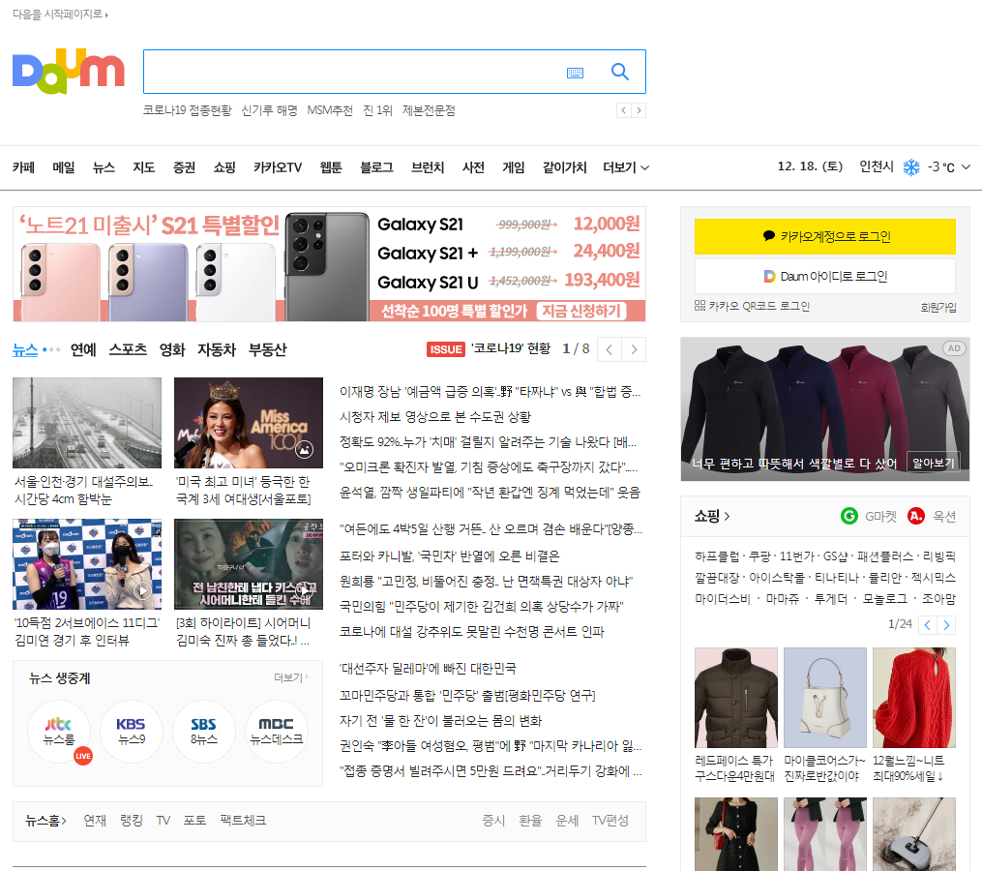Expand the 더보기 menu
Screen dimensions: 982x871
click(x=625, y=167)
